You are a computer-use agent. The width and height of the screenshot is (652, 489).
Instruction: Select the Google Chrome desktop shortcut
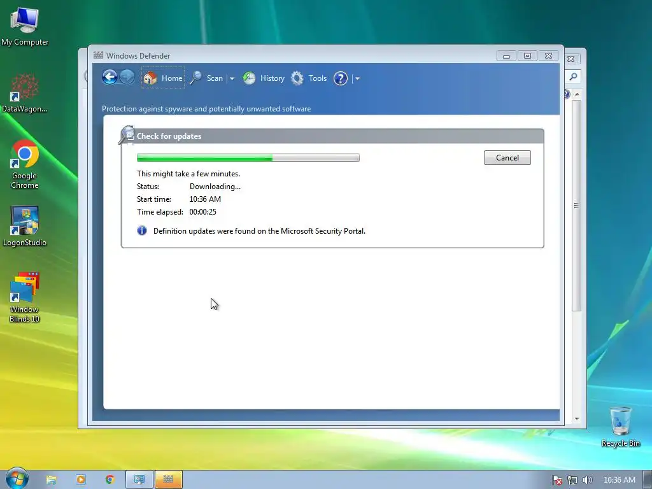[x=25, y=165]
